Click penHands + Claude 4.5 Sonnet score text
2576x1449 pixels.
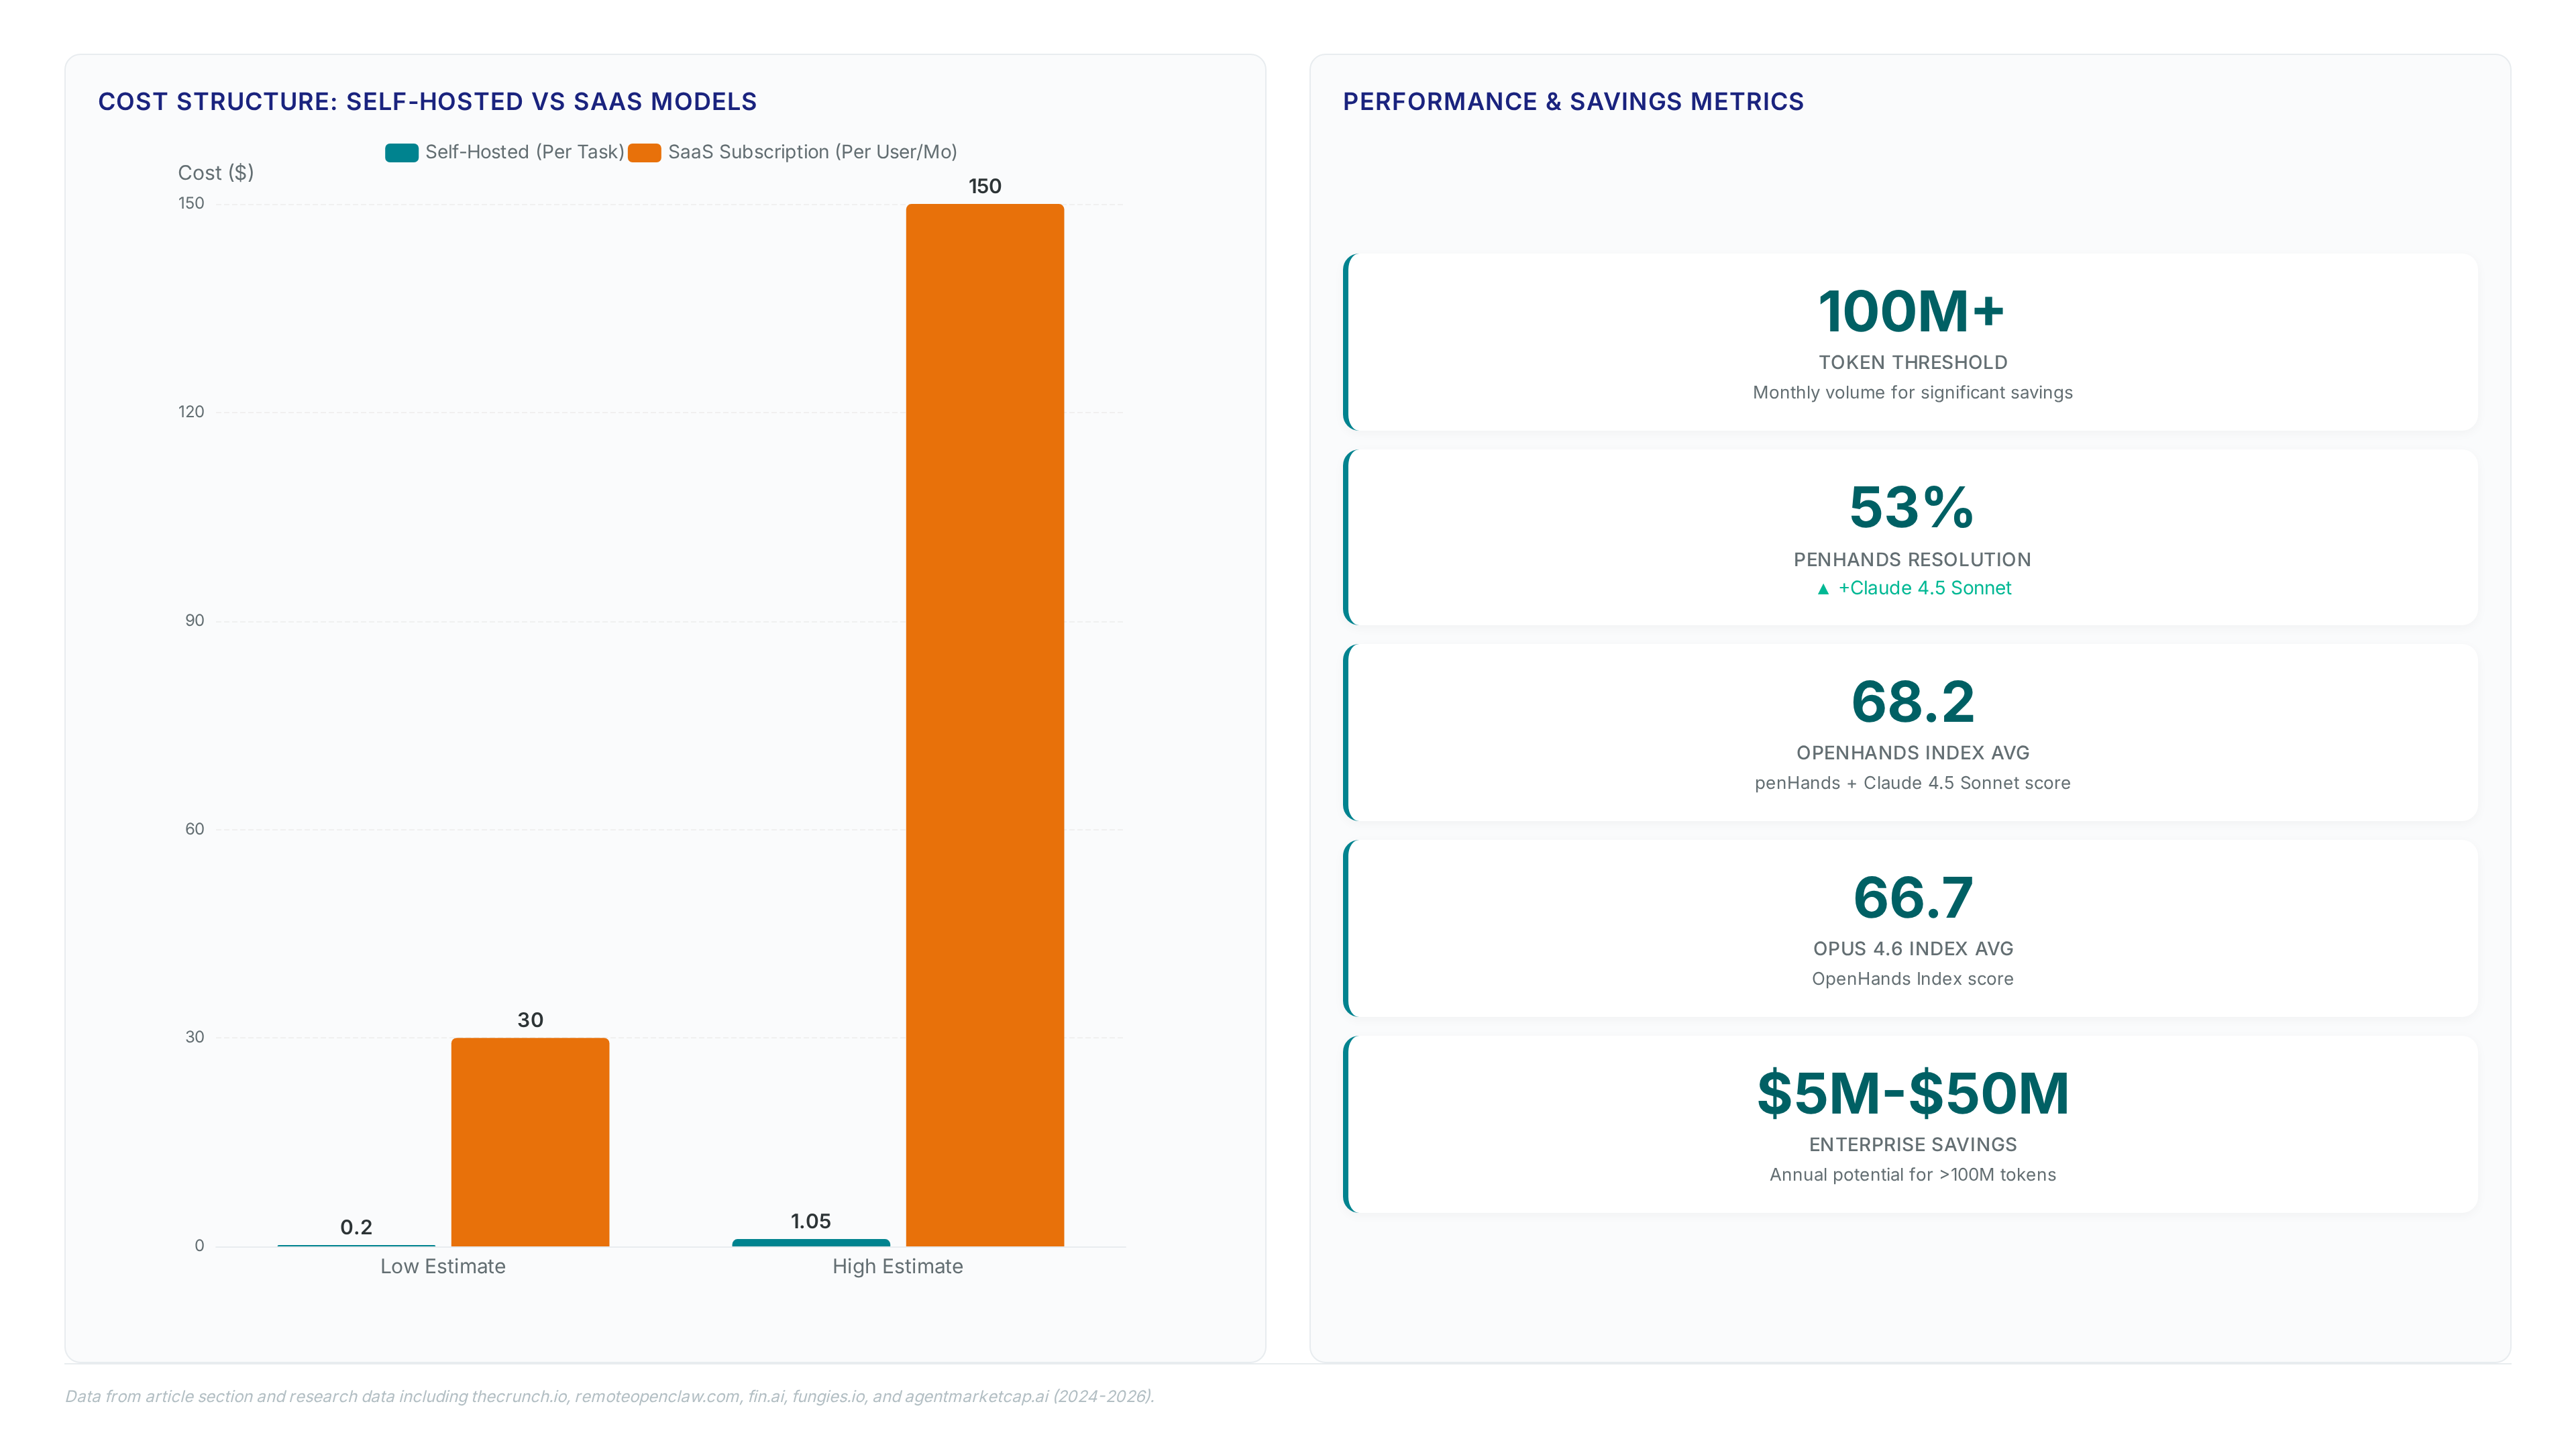(x=1912, y=783)
